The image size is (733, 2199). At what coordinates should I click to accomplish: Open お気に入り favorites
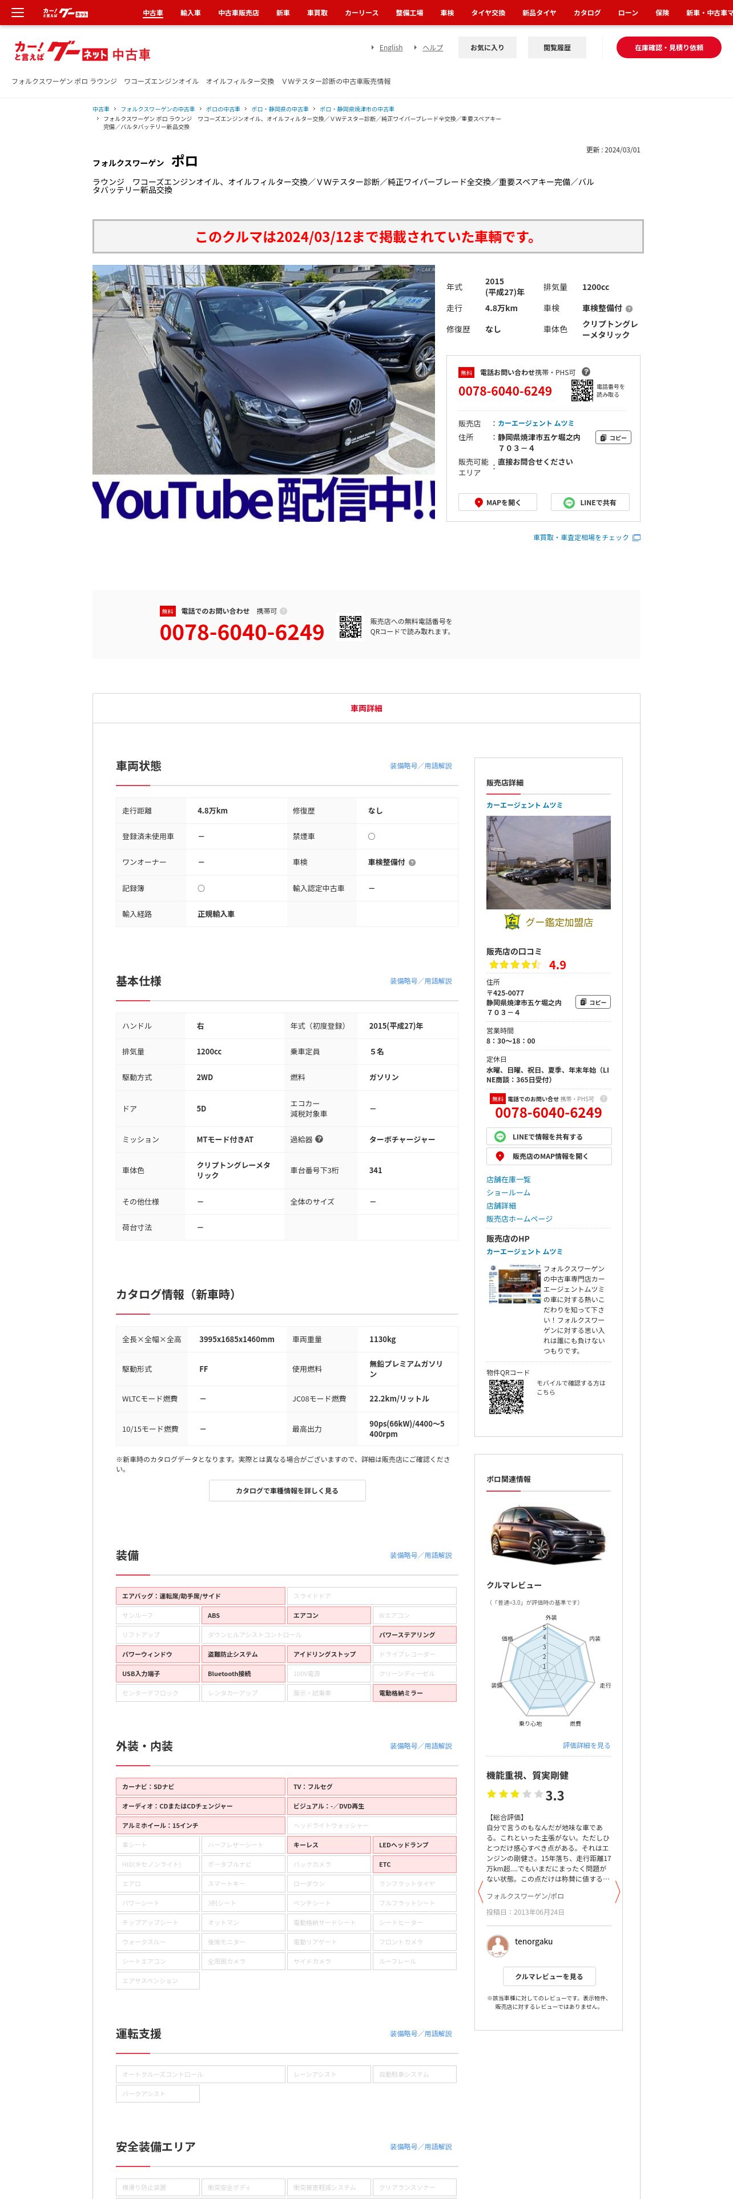pos(488,48)
